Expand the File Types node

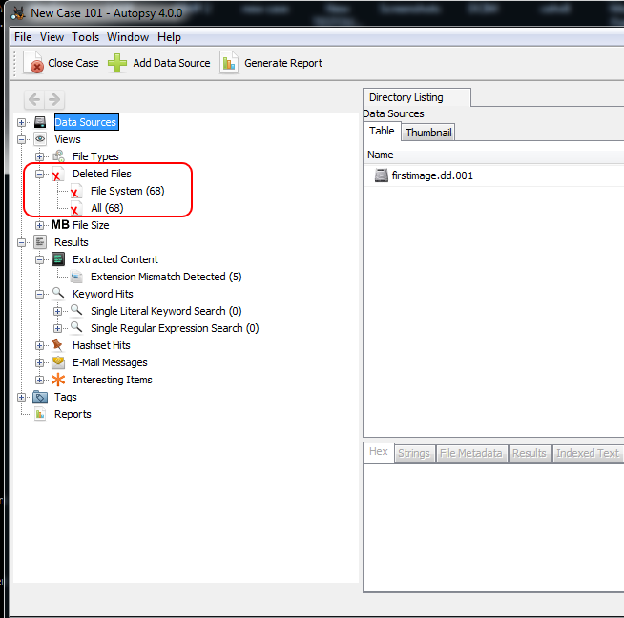(x=39, y=156)
